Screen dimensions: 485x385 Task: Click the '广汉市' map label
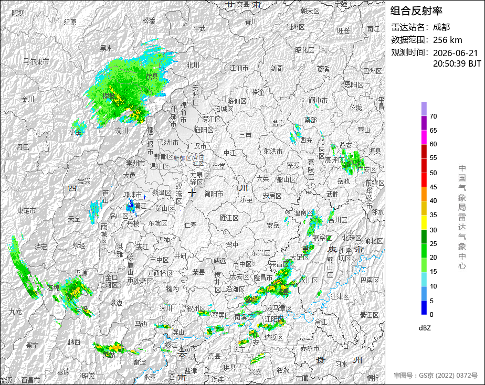click(197, 146)
